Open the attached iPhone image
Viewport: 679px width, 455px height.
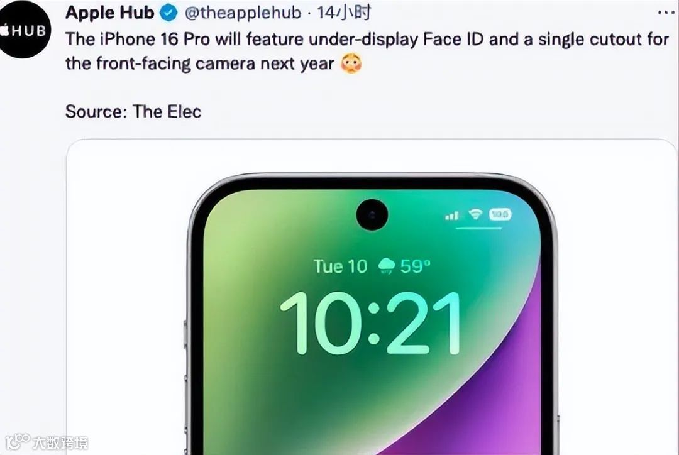coord(371,297)
